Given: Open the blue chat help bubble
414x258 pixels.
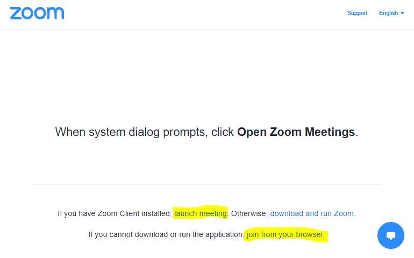Looking at the screenshot, I should pos(391,235).
